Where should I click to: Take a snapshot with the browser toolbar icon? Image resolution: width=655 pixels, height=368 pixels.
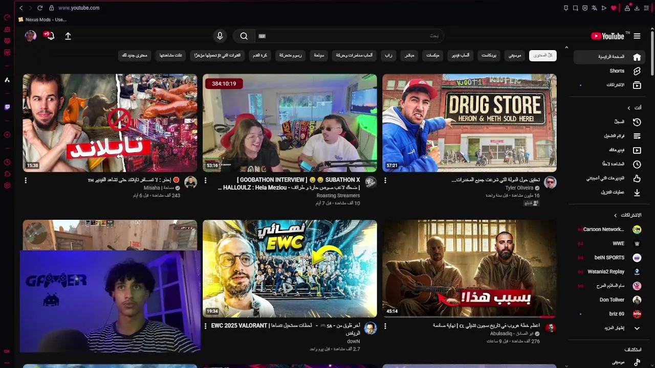[x=576, y=8]
